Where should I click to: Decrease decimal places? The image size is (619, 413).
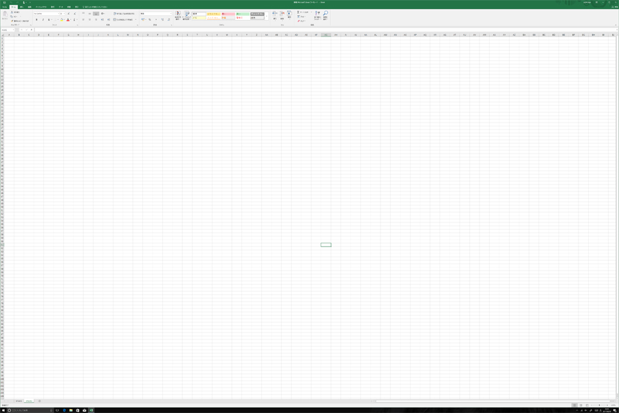(x=169, y=20)
